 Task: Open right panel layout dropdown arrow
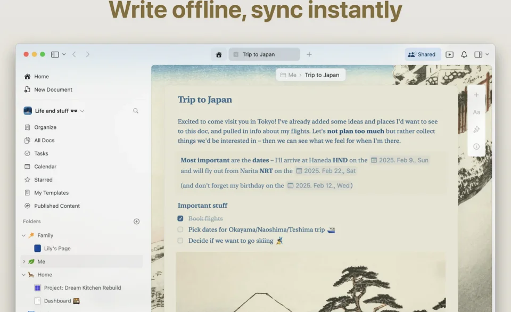pyautogui.click(x=487, y=54)
